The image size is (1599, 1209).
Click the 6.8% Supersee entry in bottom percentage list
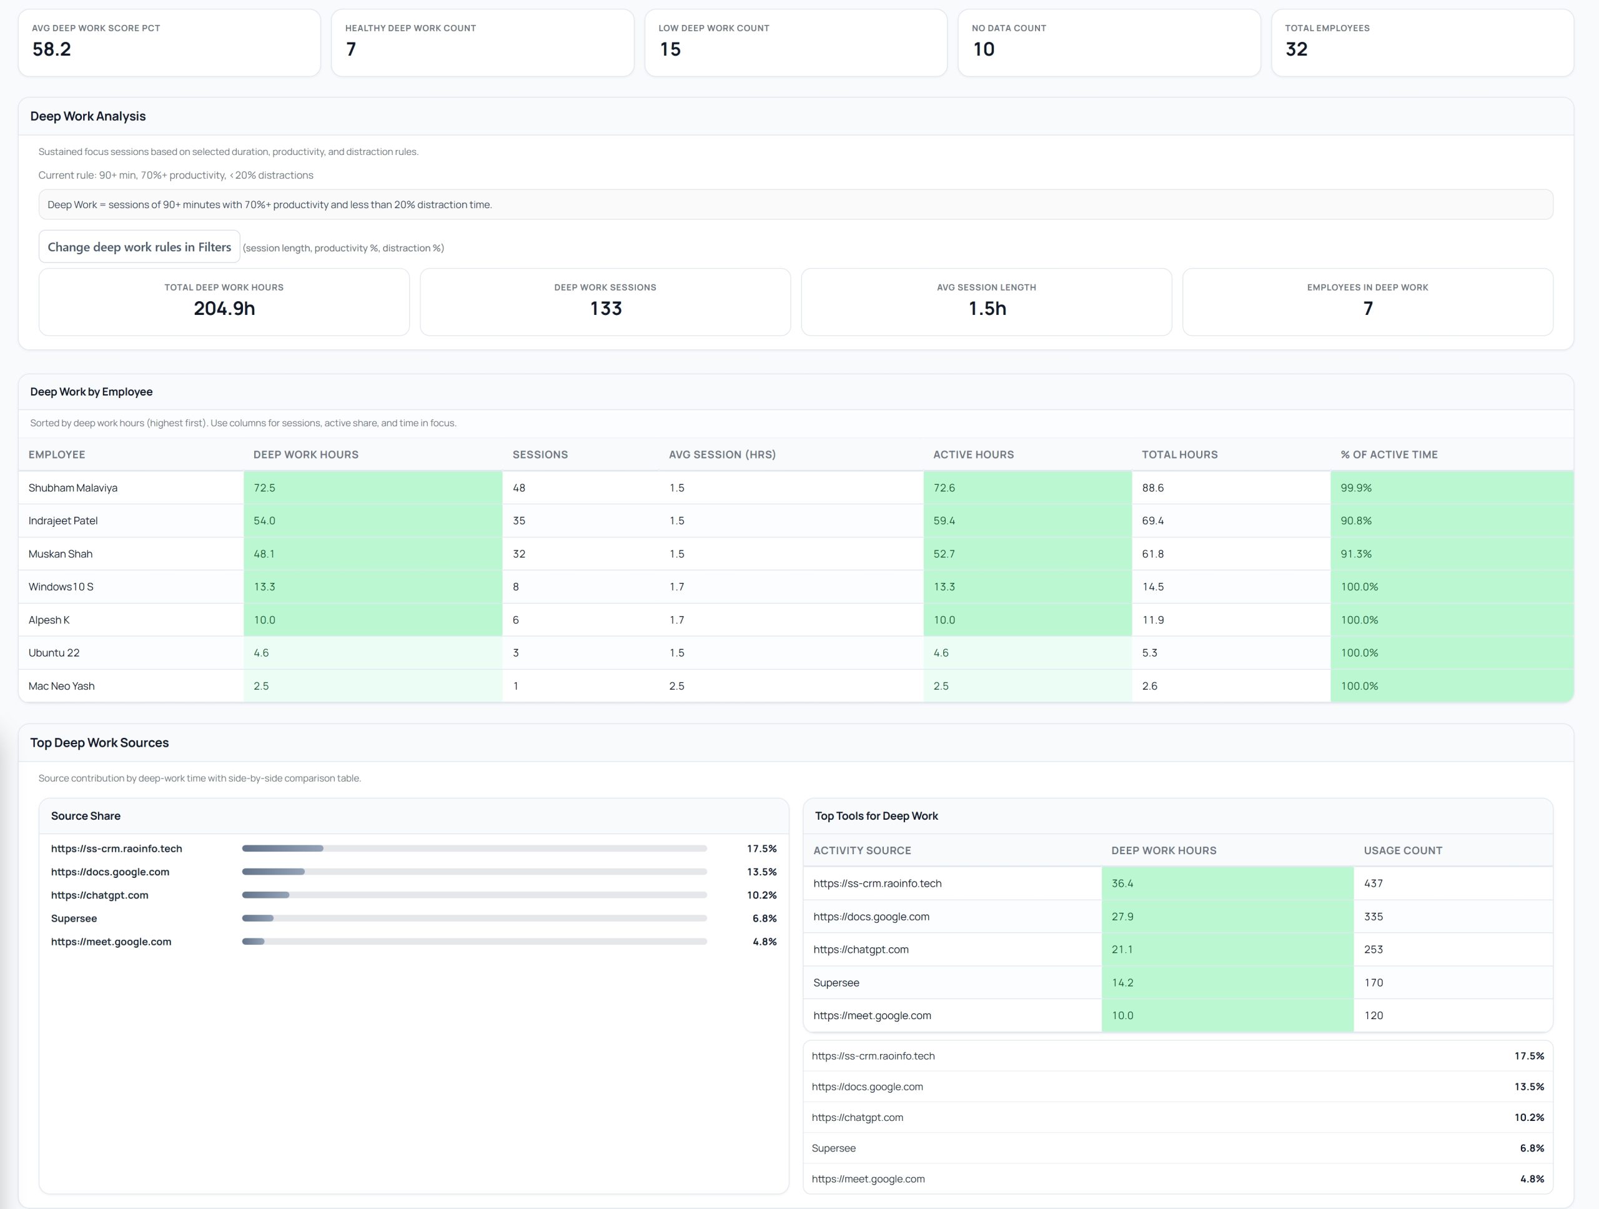(x=1178, y=1148)
